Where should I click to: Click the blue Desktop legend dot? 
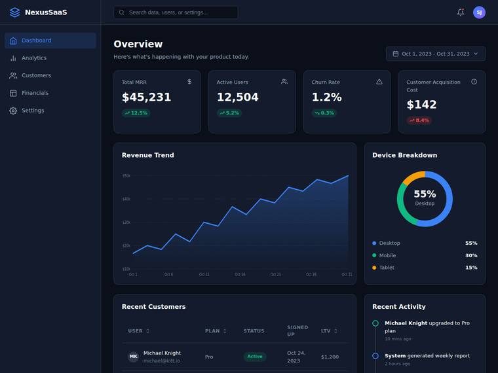pos(374,243)
